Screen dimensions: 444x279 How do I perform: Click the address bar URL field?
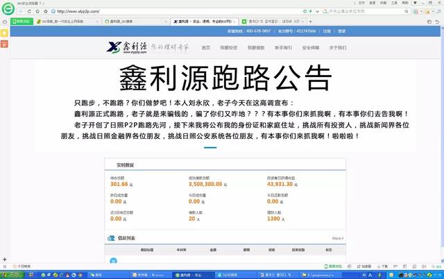pos(176,11)
